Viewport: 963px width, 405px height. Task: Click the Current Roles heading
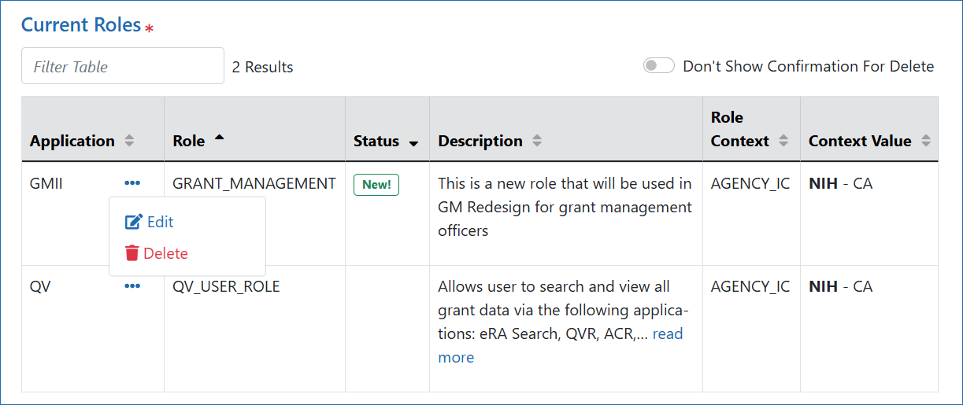point(81,24)
